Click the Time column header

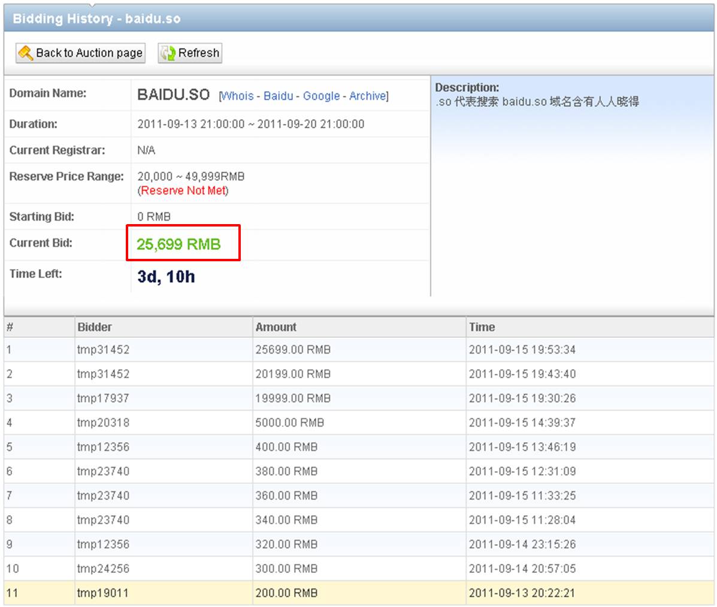[x=482, y=327]
